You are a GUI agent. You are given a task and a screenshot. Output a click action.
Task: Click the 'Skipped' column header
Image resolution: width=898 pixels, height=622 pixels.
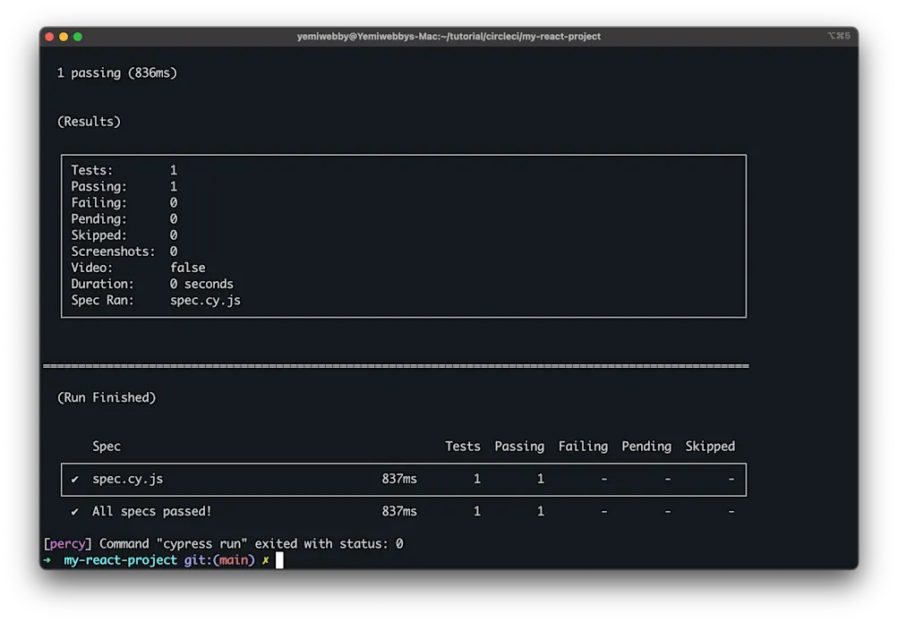point(710,447)
